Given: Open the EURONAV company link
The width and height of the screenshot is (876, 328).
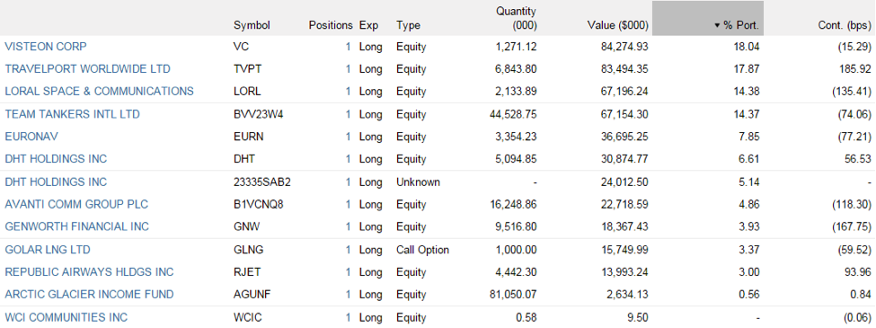Looking at the screenshot, I should (31, 137).
